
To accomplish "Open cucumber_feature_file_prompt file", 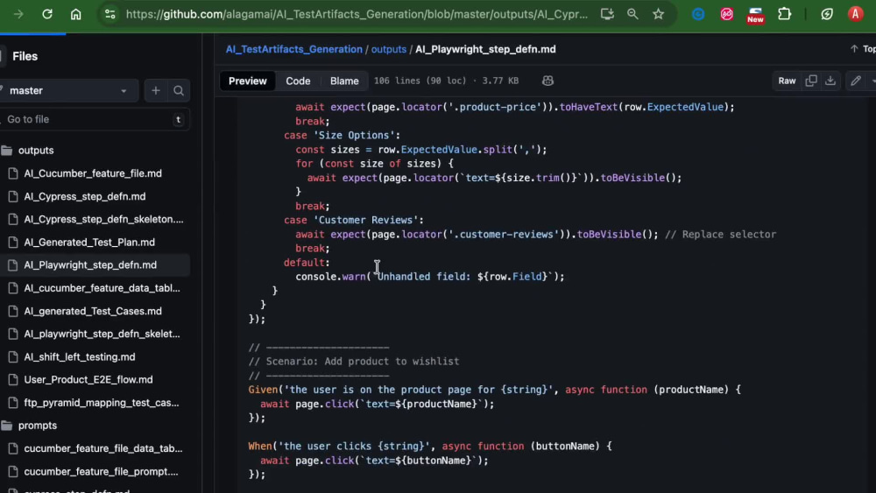I will tap(101, 471).
